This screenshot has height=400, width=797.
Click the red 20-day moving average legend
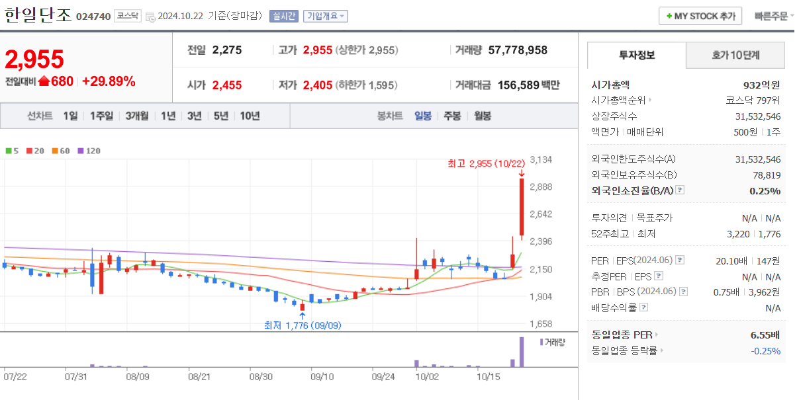[35, 151]
